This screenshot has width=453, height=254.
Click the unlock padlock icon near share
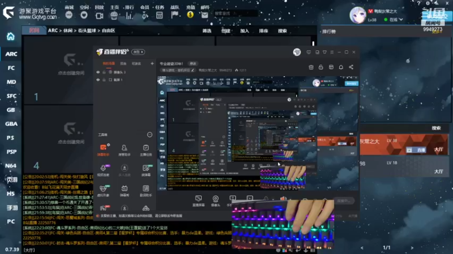(x=320, y=67)
